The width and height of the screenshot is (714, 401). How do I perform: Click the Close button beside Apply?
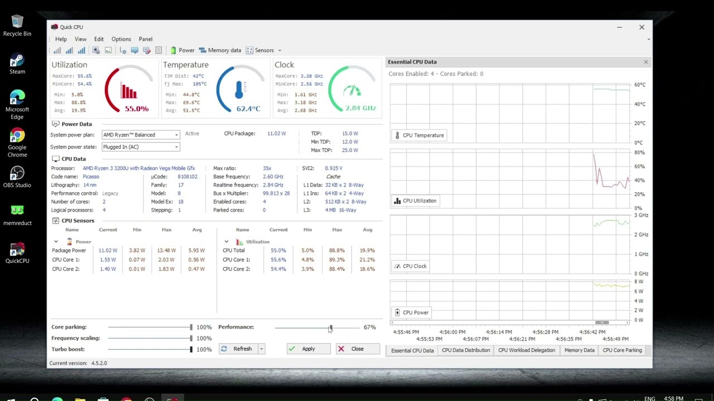pos(358,349)
